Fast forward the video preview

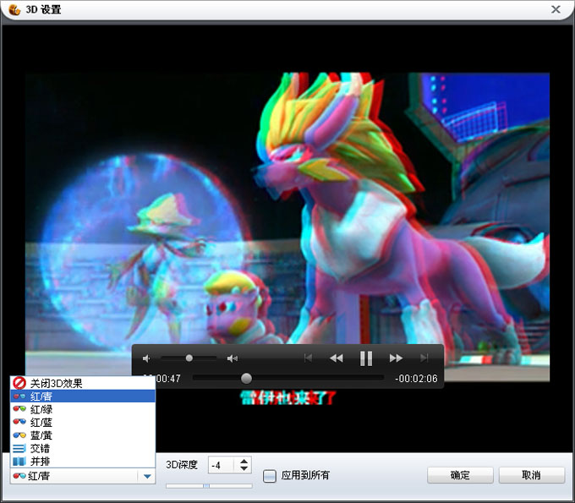[396, 358]
